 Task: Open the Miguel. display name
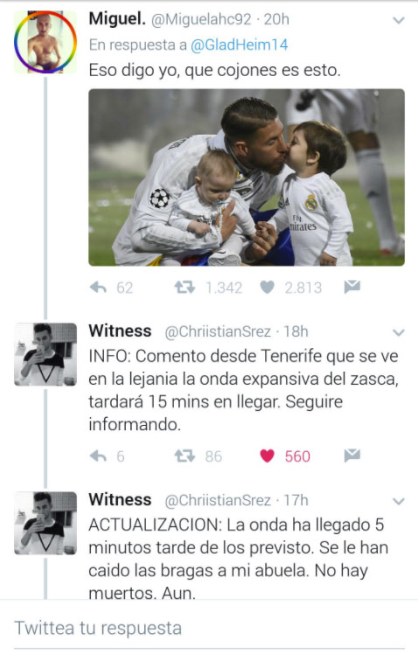click(117, 18)
